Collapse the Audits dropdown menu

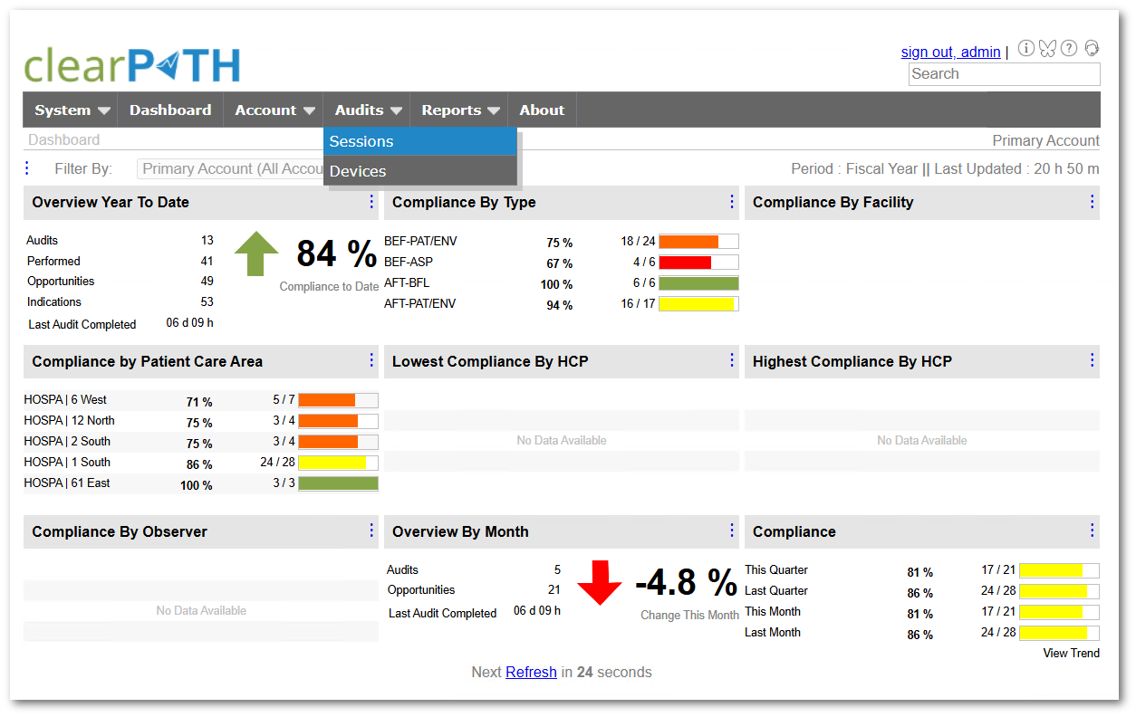pyautogui.click(x=368, y=110)
